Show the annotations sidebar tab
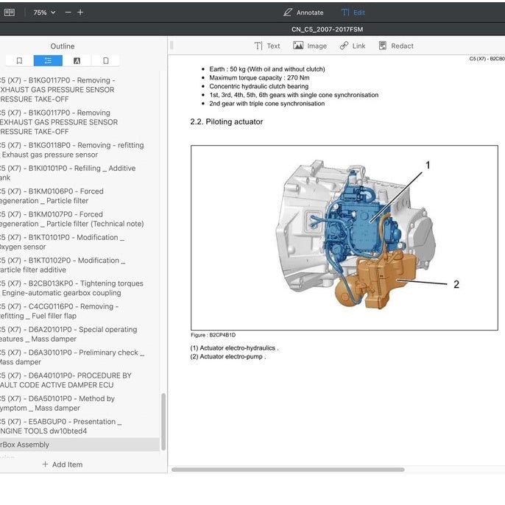The image size is (505, 505). pos(77,61)
